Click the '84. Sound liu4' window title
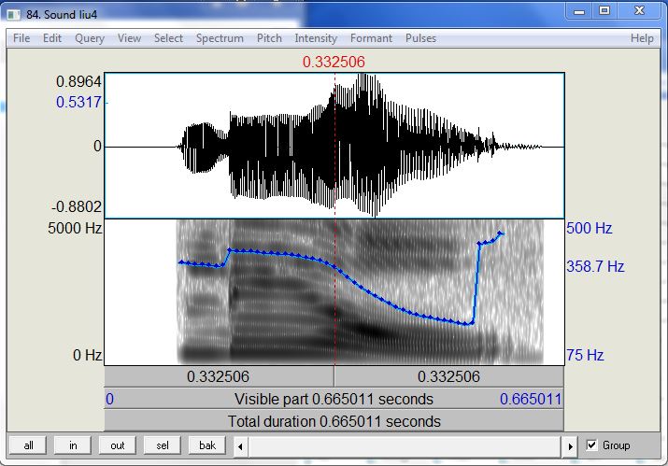 [x=62, y=15]
